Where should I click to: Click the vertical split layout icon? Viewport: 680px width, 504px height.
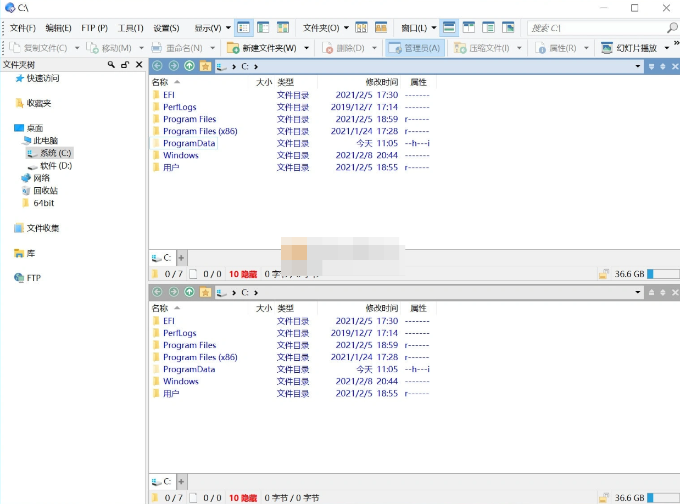468,27
